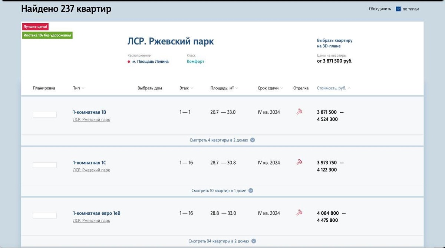Click finishing paint-roller icon in 1-комнатная евро 1еВ row
This screenshot has height=248, width=445.
(299, 212)
